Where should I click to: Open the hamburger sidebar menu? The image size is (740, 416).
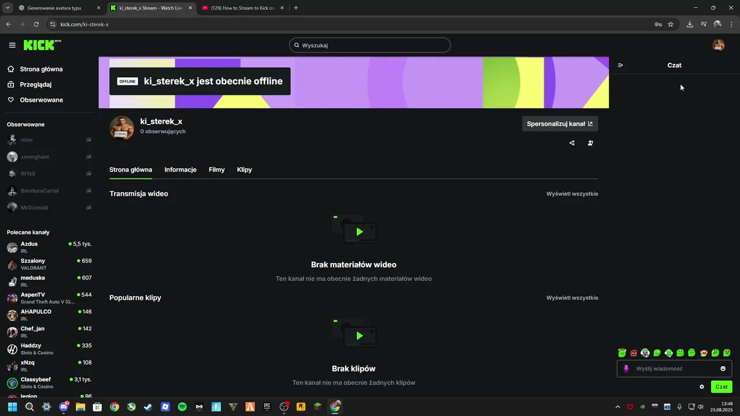pyautogui.click(x=12, y=45)
